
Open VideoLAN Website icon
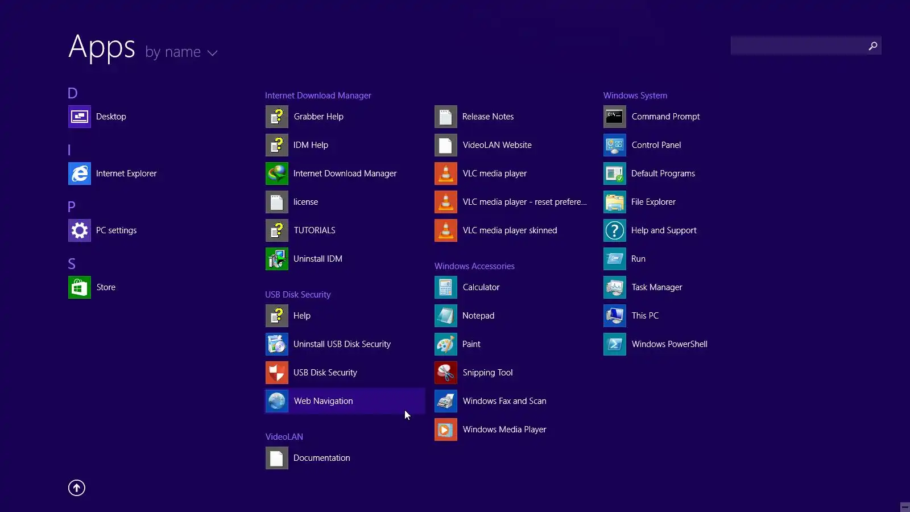pyautogui.click(x=446, y=145)
